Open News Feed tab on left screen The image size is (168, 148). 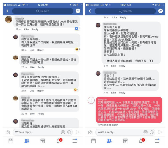click(11, 141)
